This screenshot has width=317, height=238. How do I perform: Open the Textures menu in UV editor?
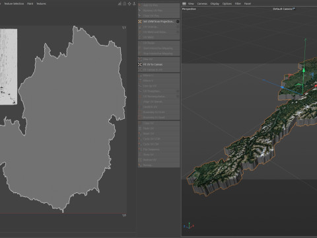[x=41, y=4]
